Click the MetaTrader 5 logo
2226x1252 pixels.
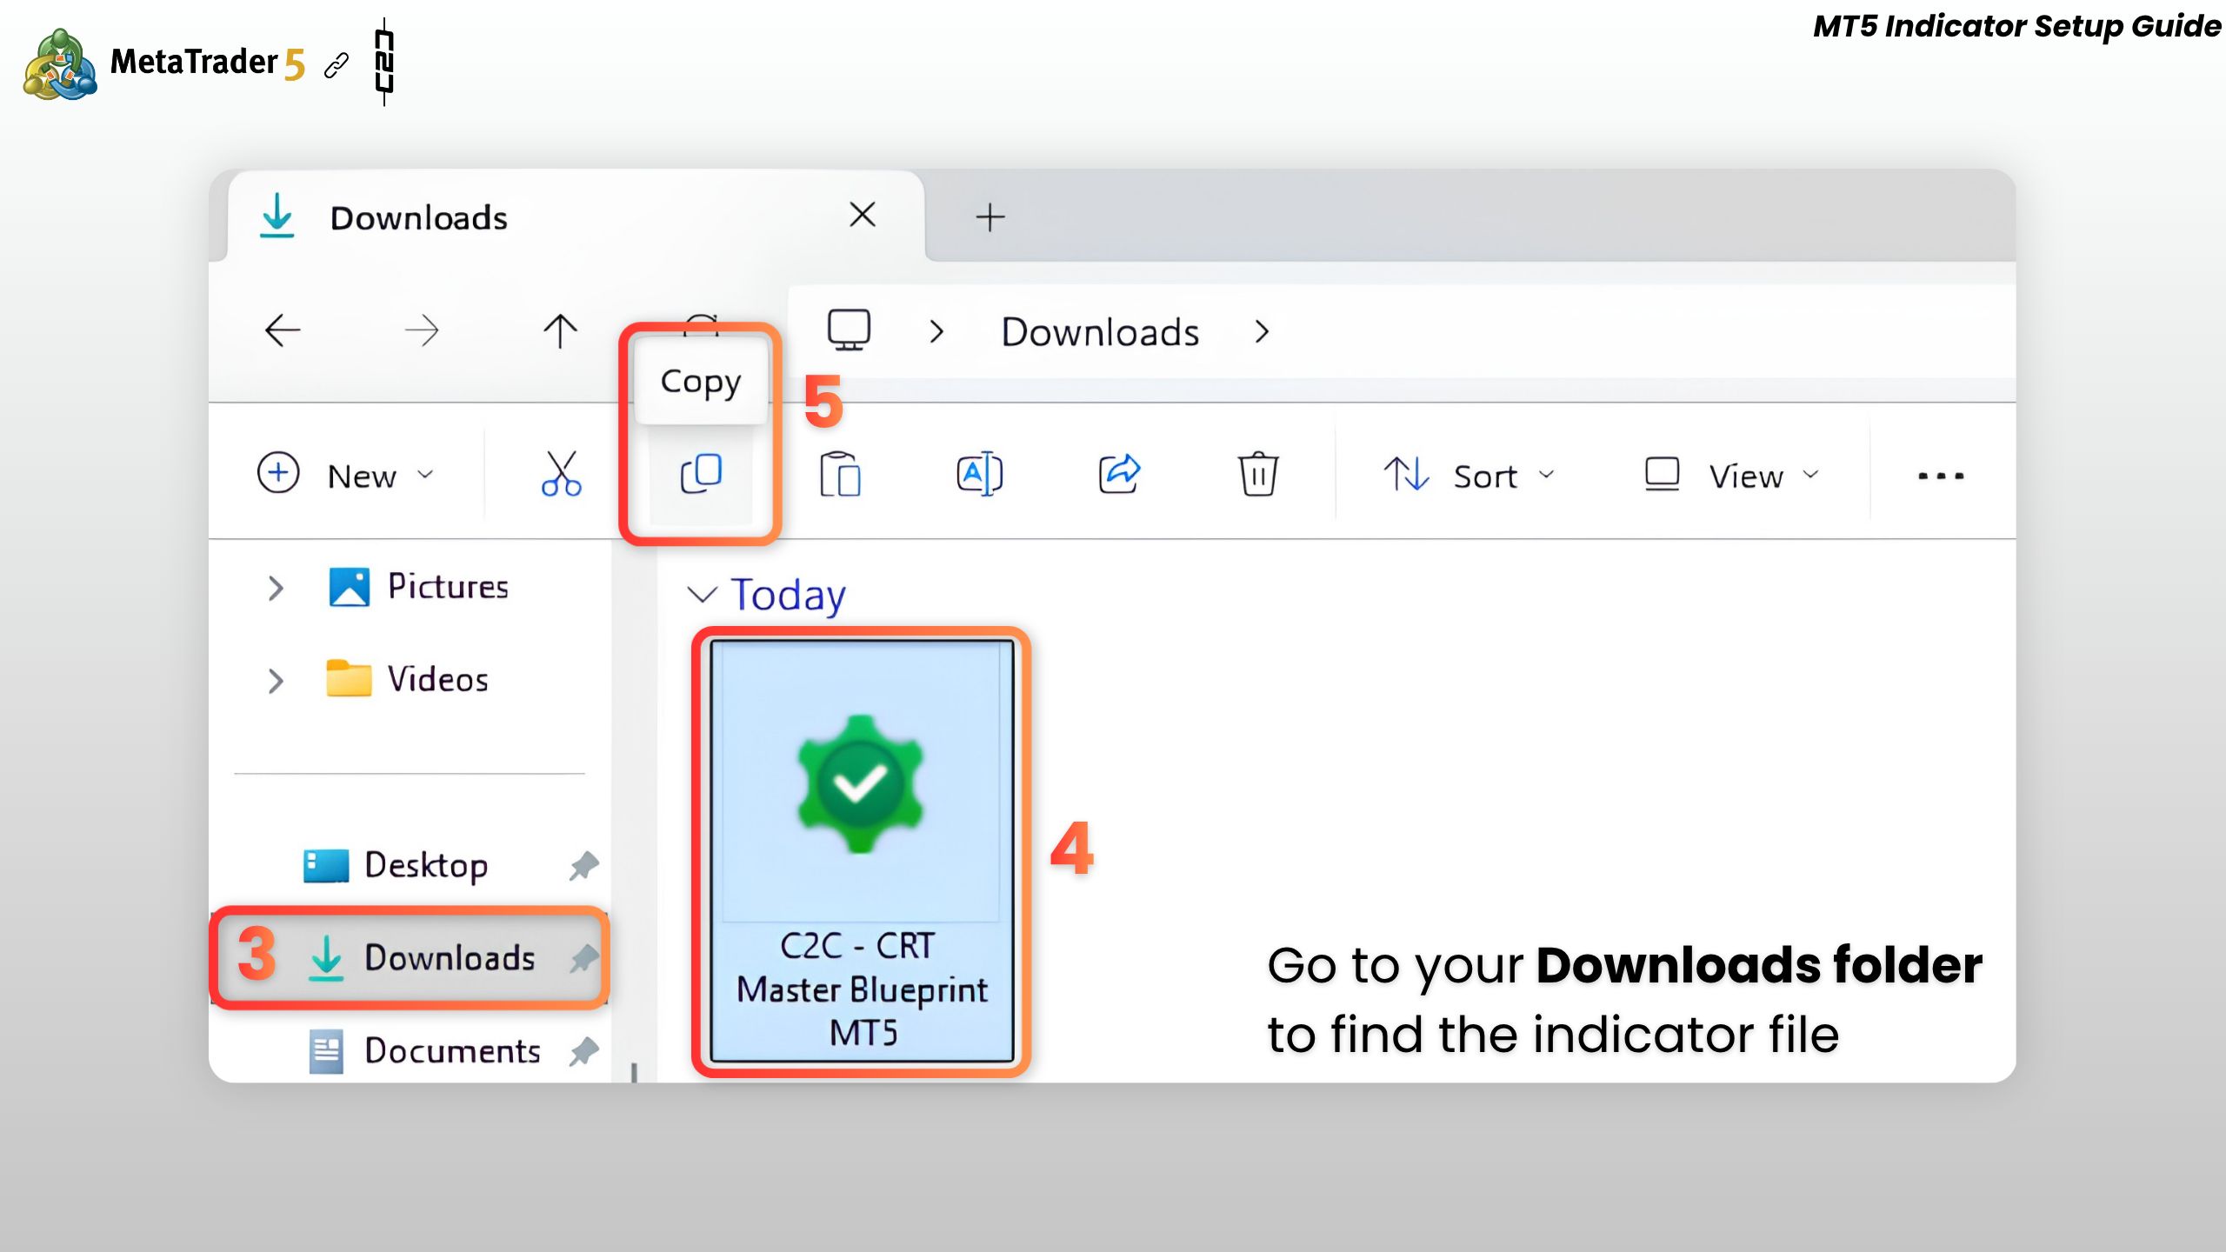[165, 63]
